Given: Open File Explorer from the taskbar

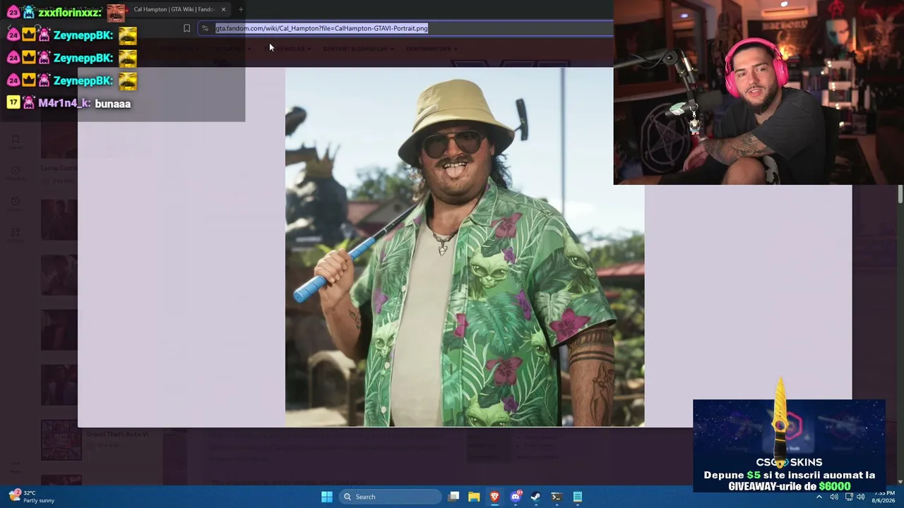Looking at the screenshot, I should point(474,497).
